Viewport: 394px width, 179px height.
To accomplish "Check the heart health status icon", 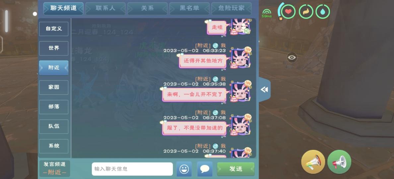I will point(288,12).
